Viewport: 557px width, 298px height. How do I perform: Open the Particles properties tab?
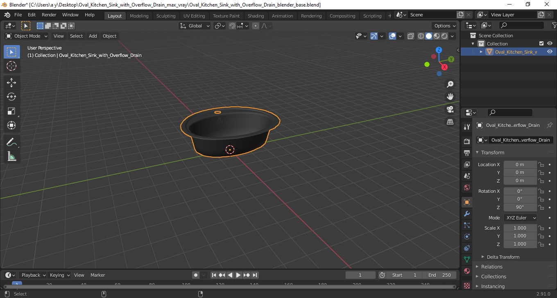click(467, 225)
